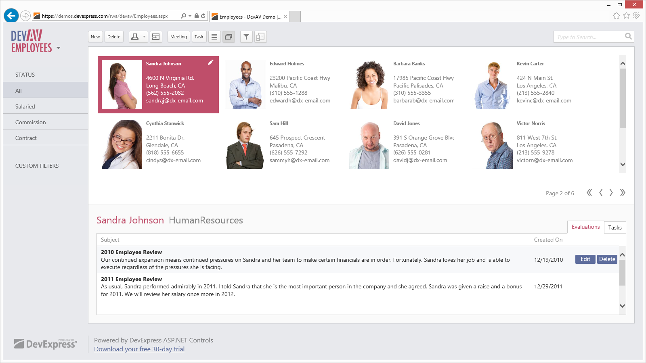Click the export layout toolbar icon

156,37
